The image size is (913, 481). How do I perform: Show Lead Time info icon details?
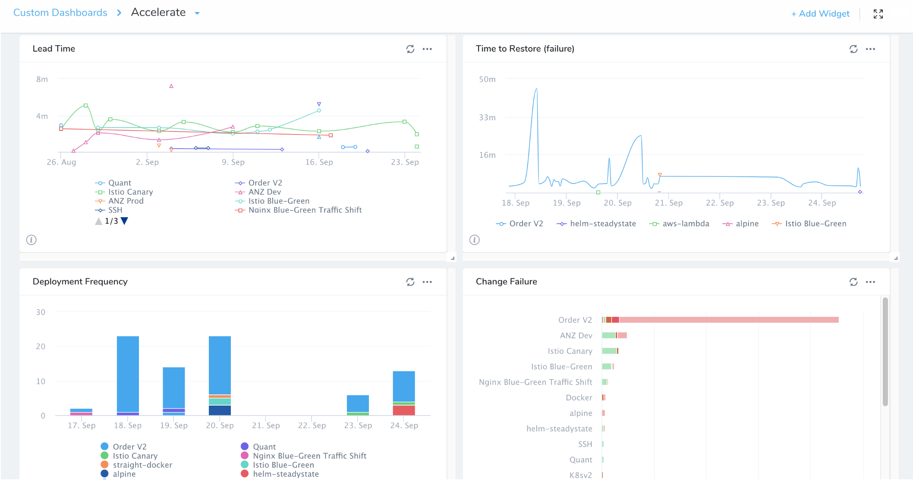pyautogui.click(x=31, y=240)
